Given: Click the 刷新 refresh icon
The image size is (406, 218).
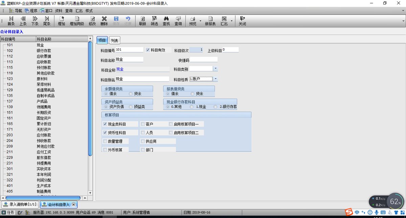Looking at the screenshot, I should coord(142,21).
